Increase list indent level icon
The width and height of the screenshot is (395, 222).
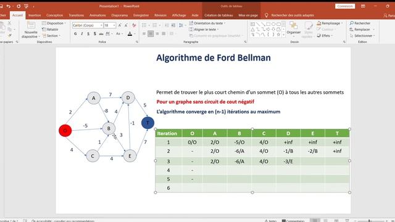pos(173,25)
